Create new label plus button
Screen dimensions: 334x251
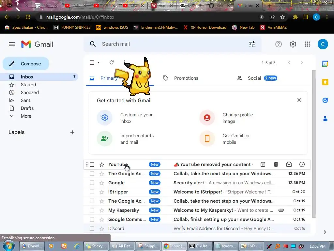click(x=72, y=132)
